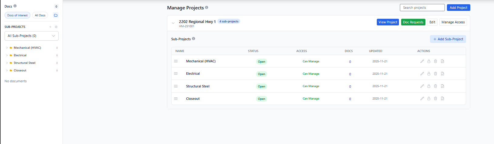Select Closeout in sidebar tree
Screen dimensions: 494x144
pyautogui.click(x=20, y=70)
